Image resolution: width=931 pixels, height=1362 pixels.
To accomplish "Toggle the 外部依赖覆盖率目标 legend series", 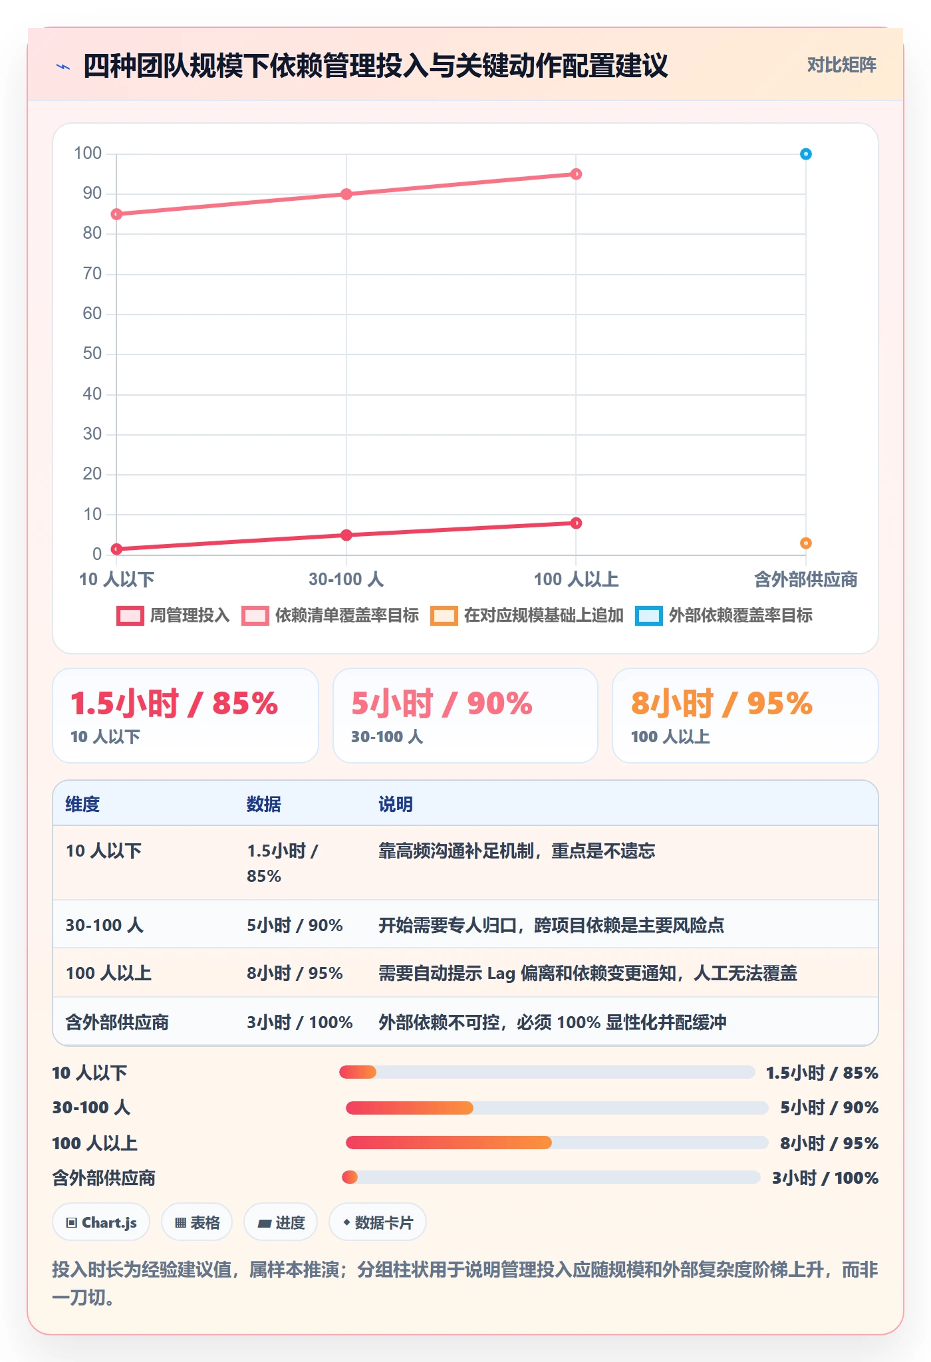I will point(724,615).
